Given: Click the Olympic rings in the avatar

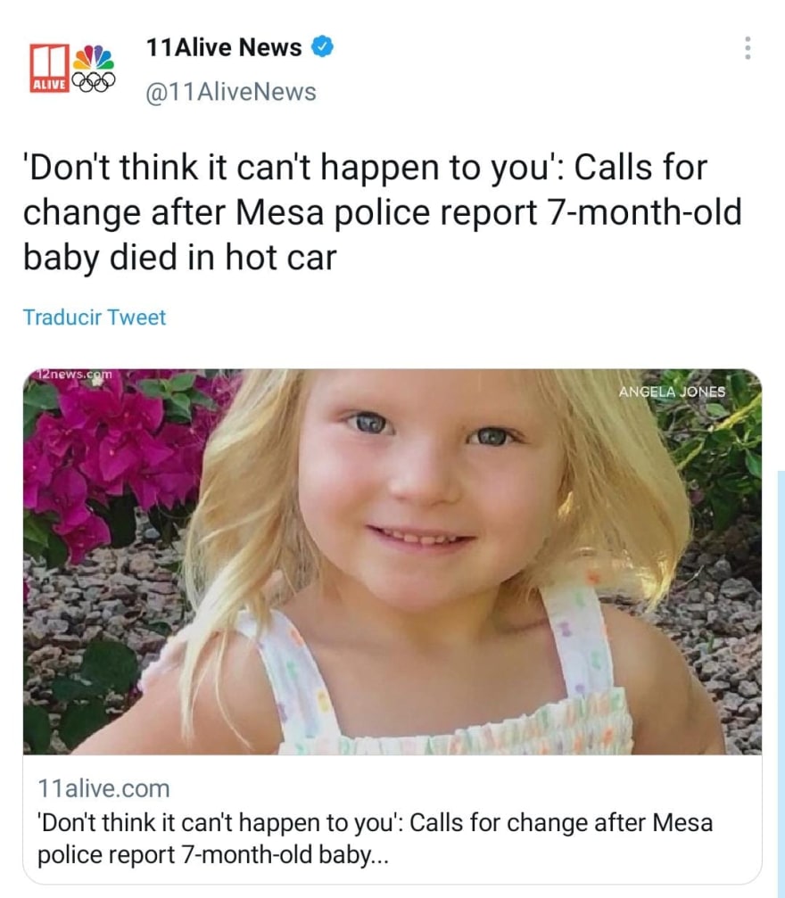Looking at the screenshot, I should (94, 81).
